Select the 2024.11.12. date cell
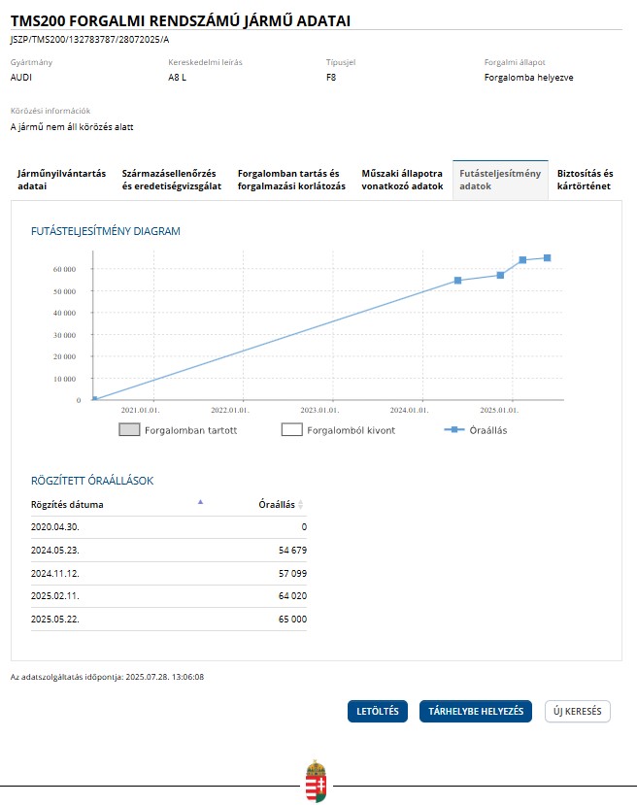The image size is (637, 805). point(55,574)
